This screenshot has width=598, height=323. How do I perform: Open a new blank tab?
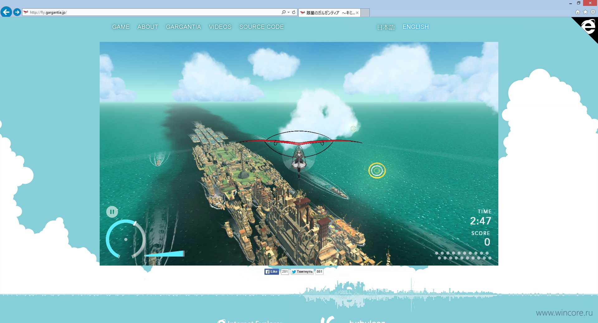point(365,13)
